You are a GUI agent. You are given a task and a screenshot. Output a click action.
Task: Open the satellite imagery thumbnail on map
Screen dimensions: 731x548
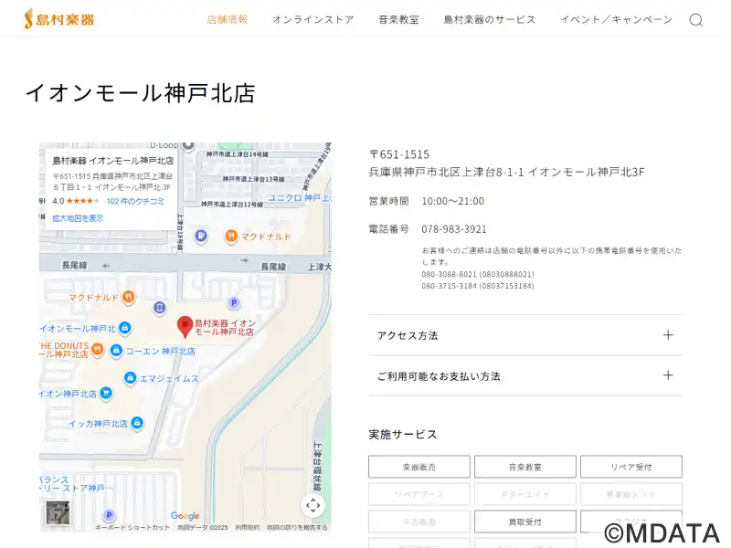click(57, 514)
